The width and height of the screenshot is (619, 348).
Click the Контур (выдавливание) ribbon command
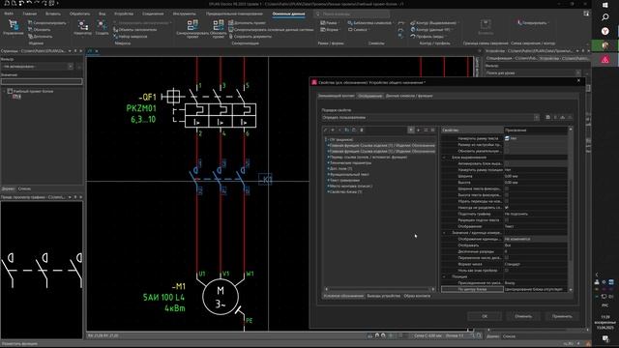pyautogui.click(x=433, y=23)
